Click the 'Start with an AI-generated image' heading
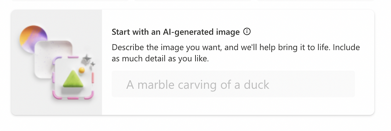Viewport: 391px width, 131px height. 176,32
